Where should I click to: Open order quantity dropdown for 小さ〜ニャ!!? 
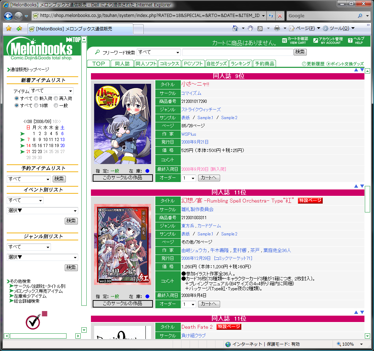189,178
